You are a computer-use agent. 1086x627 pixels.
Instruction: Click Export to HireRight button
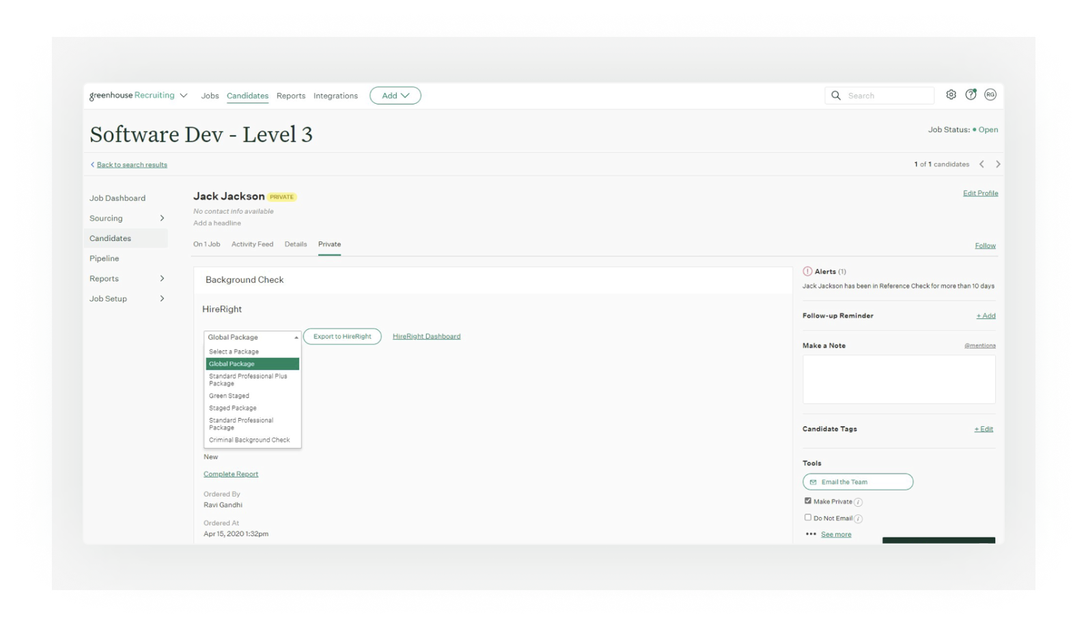tap(342, 336)
